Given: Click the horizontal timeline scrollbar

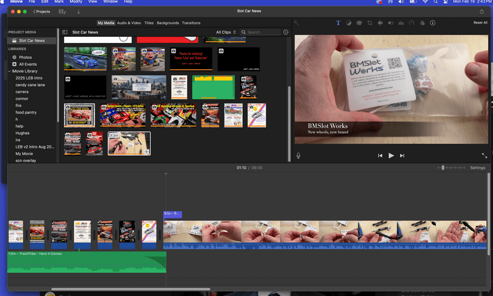Looking at the screenshot, I should tap(131, 289).
